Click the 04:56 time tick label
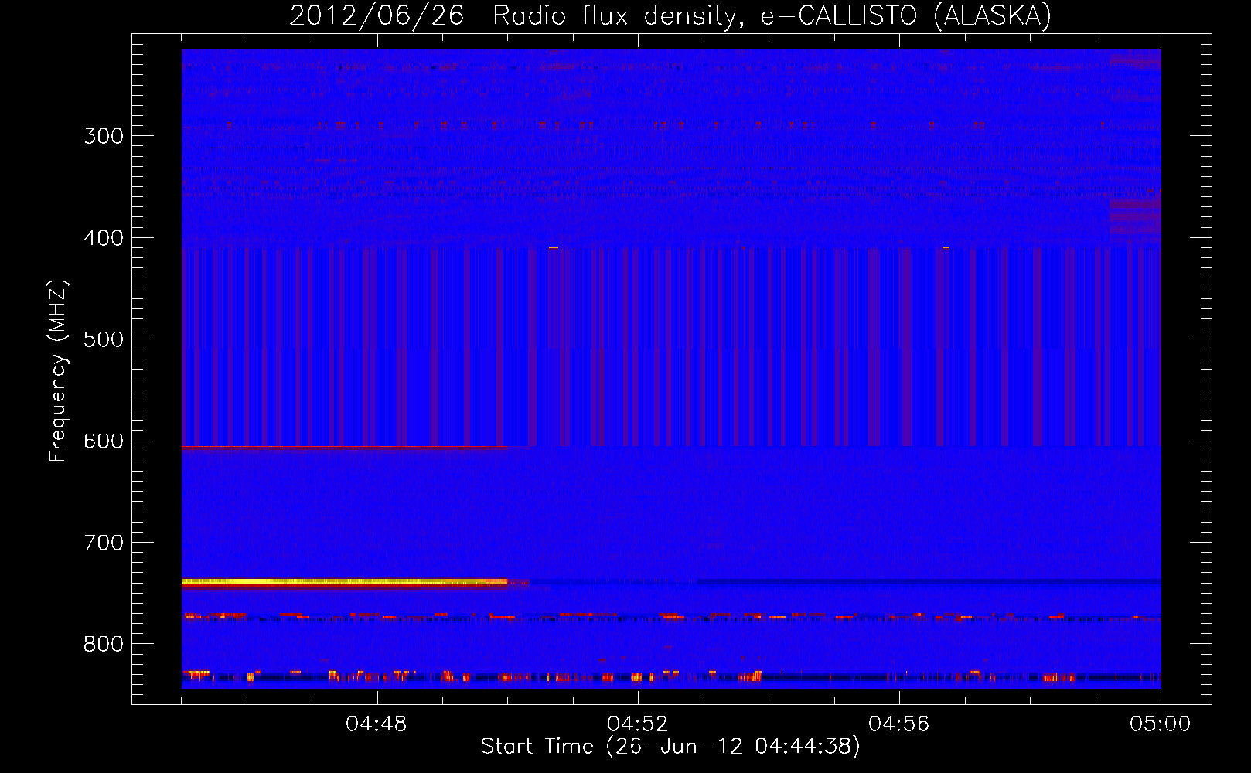 (x=899, y=724)
